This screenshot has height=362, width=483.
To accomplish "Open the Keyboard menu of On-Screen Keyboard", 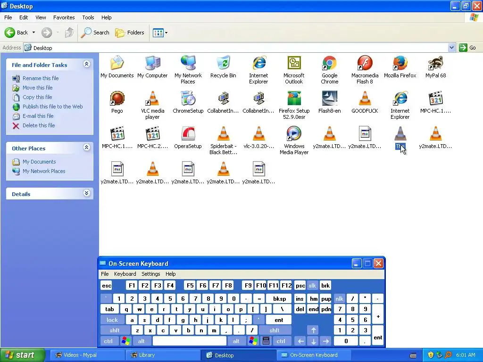I will pyautogui.click(x=125, y=274).
